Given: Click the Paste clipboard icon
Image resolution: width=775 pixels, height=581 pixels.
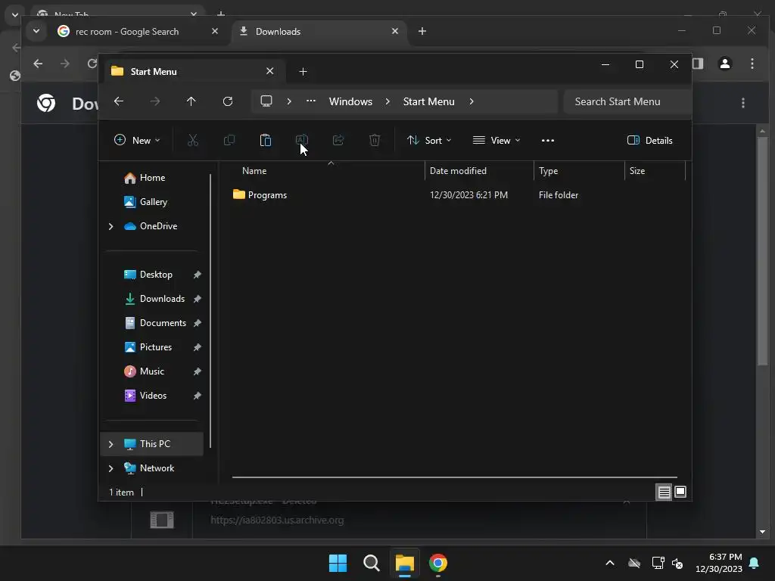Looking at the screenshot, I should pyautogui.click(x=266, y=140).
